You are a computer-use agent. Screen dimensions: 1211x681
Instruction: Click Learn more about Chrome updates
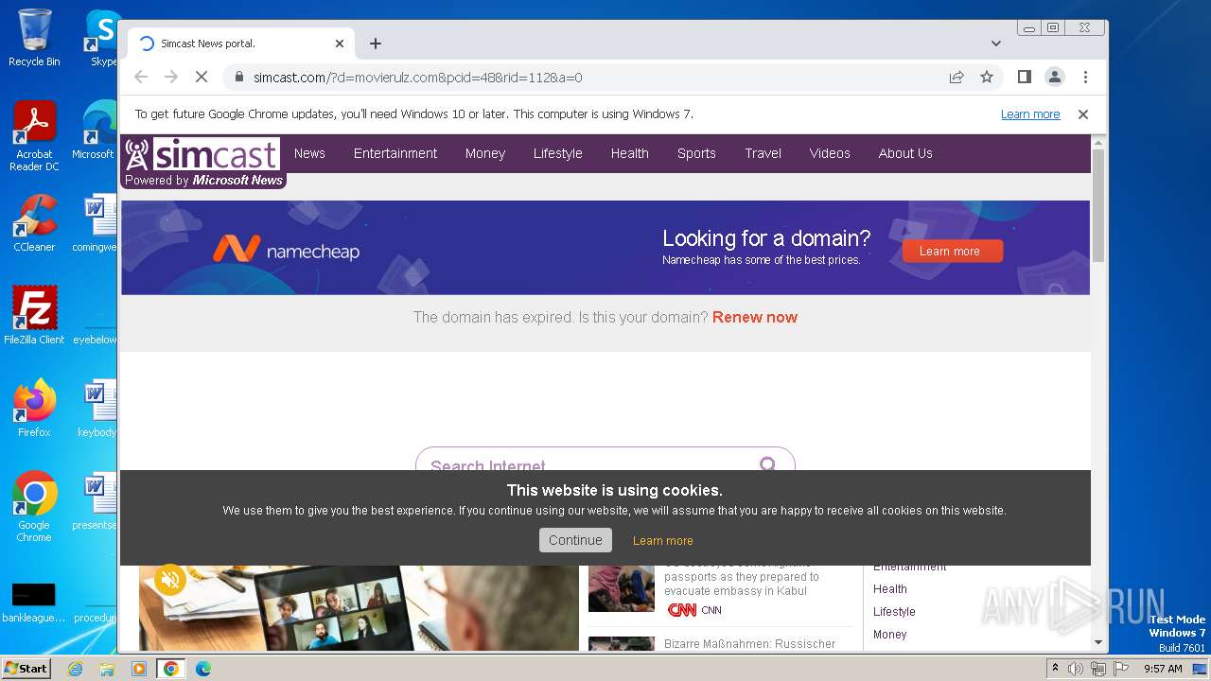pos(1030,114)
